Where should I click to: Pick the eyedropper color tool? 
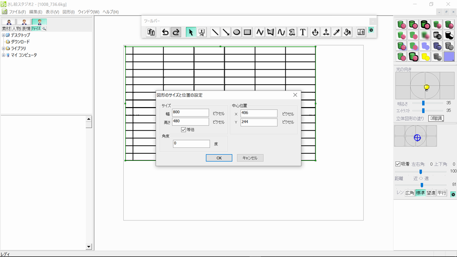[337, 32]
